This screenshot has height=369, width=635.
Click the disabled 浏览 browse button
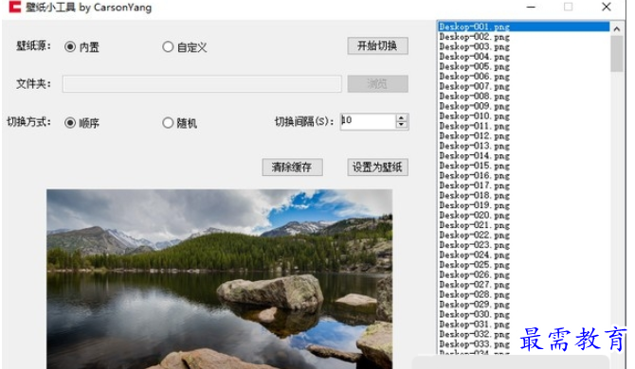tap(377, 83)
